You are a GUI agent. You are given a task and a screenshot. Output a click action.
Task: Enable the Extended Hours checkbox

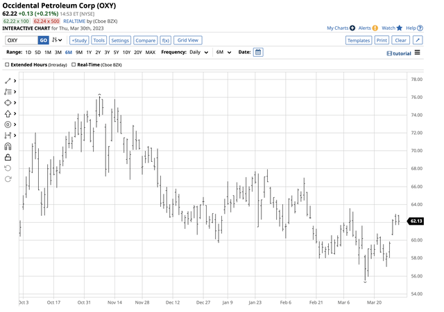[x=7, y=64]
